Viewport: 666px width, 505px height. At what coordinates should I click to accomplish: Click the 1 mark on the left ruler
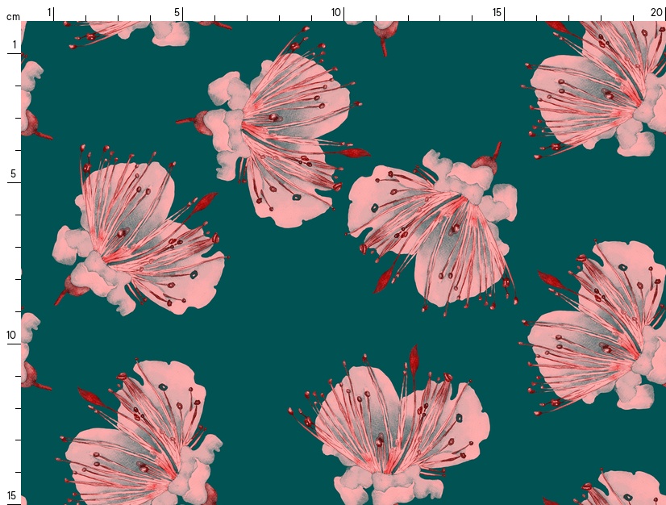click(x=14, y=44)
